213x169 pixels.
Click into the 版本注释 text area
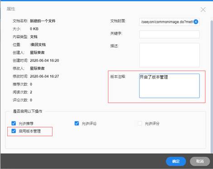[x=169, y=86]
